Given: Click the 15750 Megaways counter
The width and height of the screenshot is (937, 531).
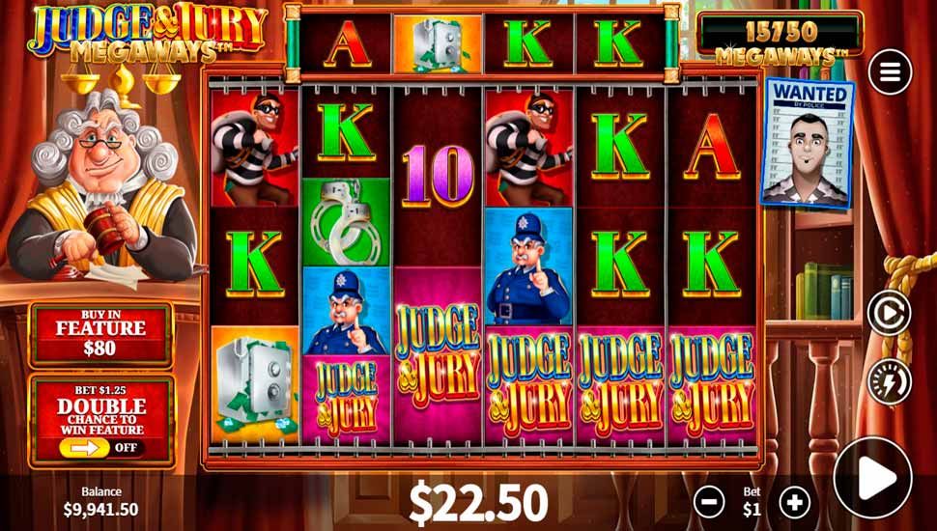Looking at the screenshot, I should tap(781, 39).
